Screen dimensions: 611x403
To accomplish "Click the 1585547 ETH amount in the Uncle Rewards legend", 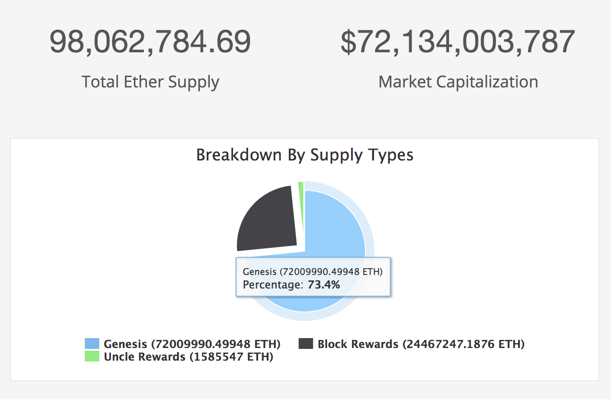I will coord(231,357).
